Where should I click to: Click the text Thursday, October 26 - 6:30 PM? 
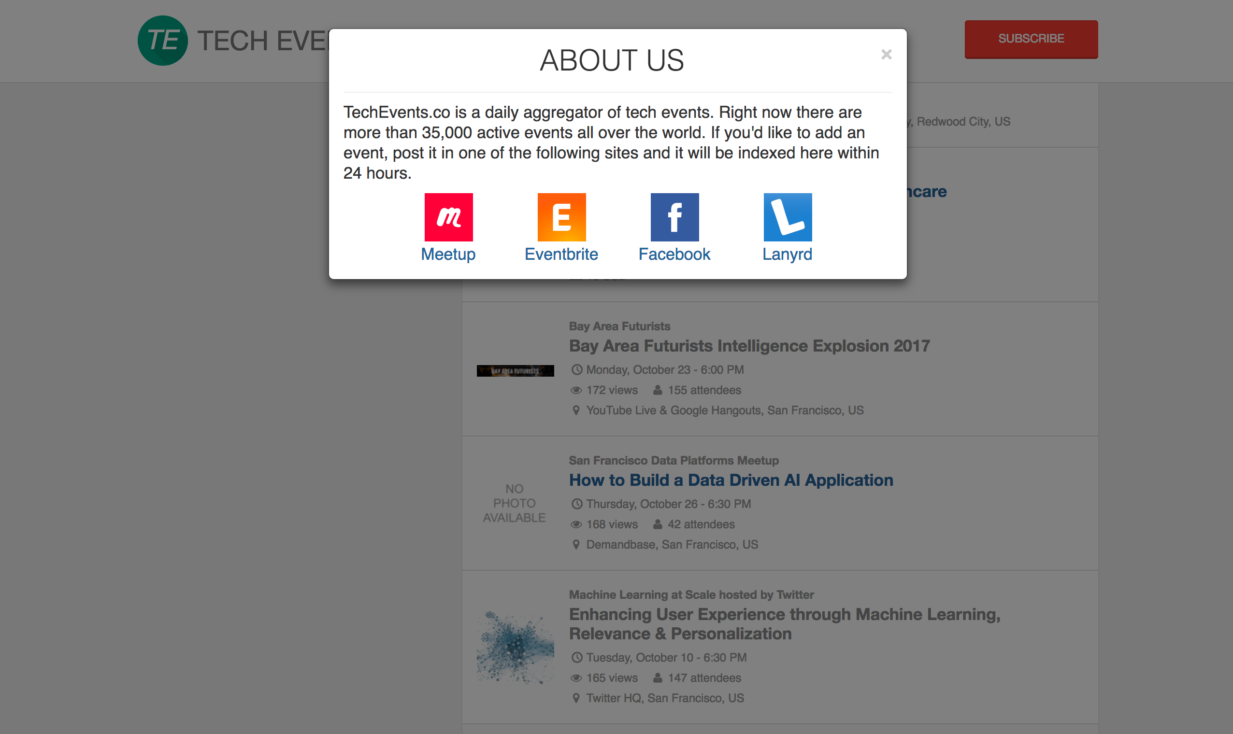click(669, 504)
